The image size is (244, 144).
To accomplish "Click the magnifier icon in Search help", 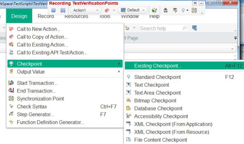I will tap(185, 28).
